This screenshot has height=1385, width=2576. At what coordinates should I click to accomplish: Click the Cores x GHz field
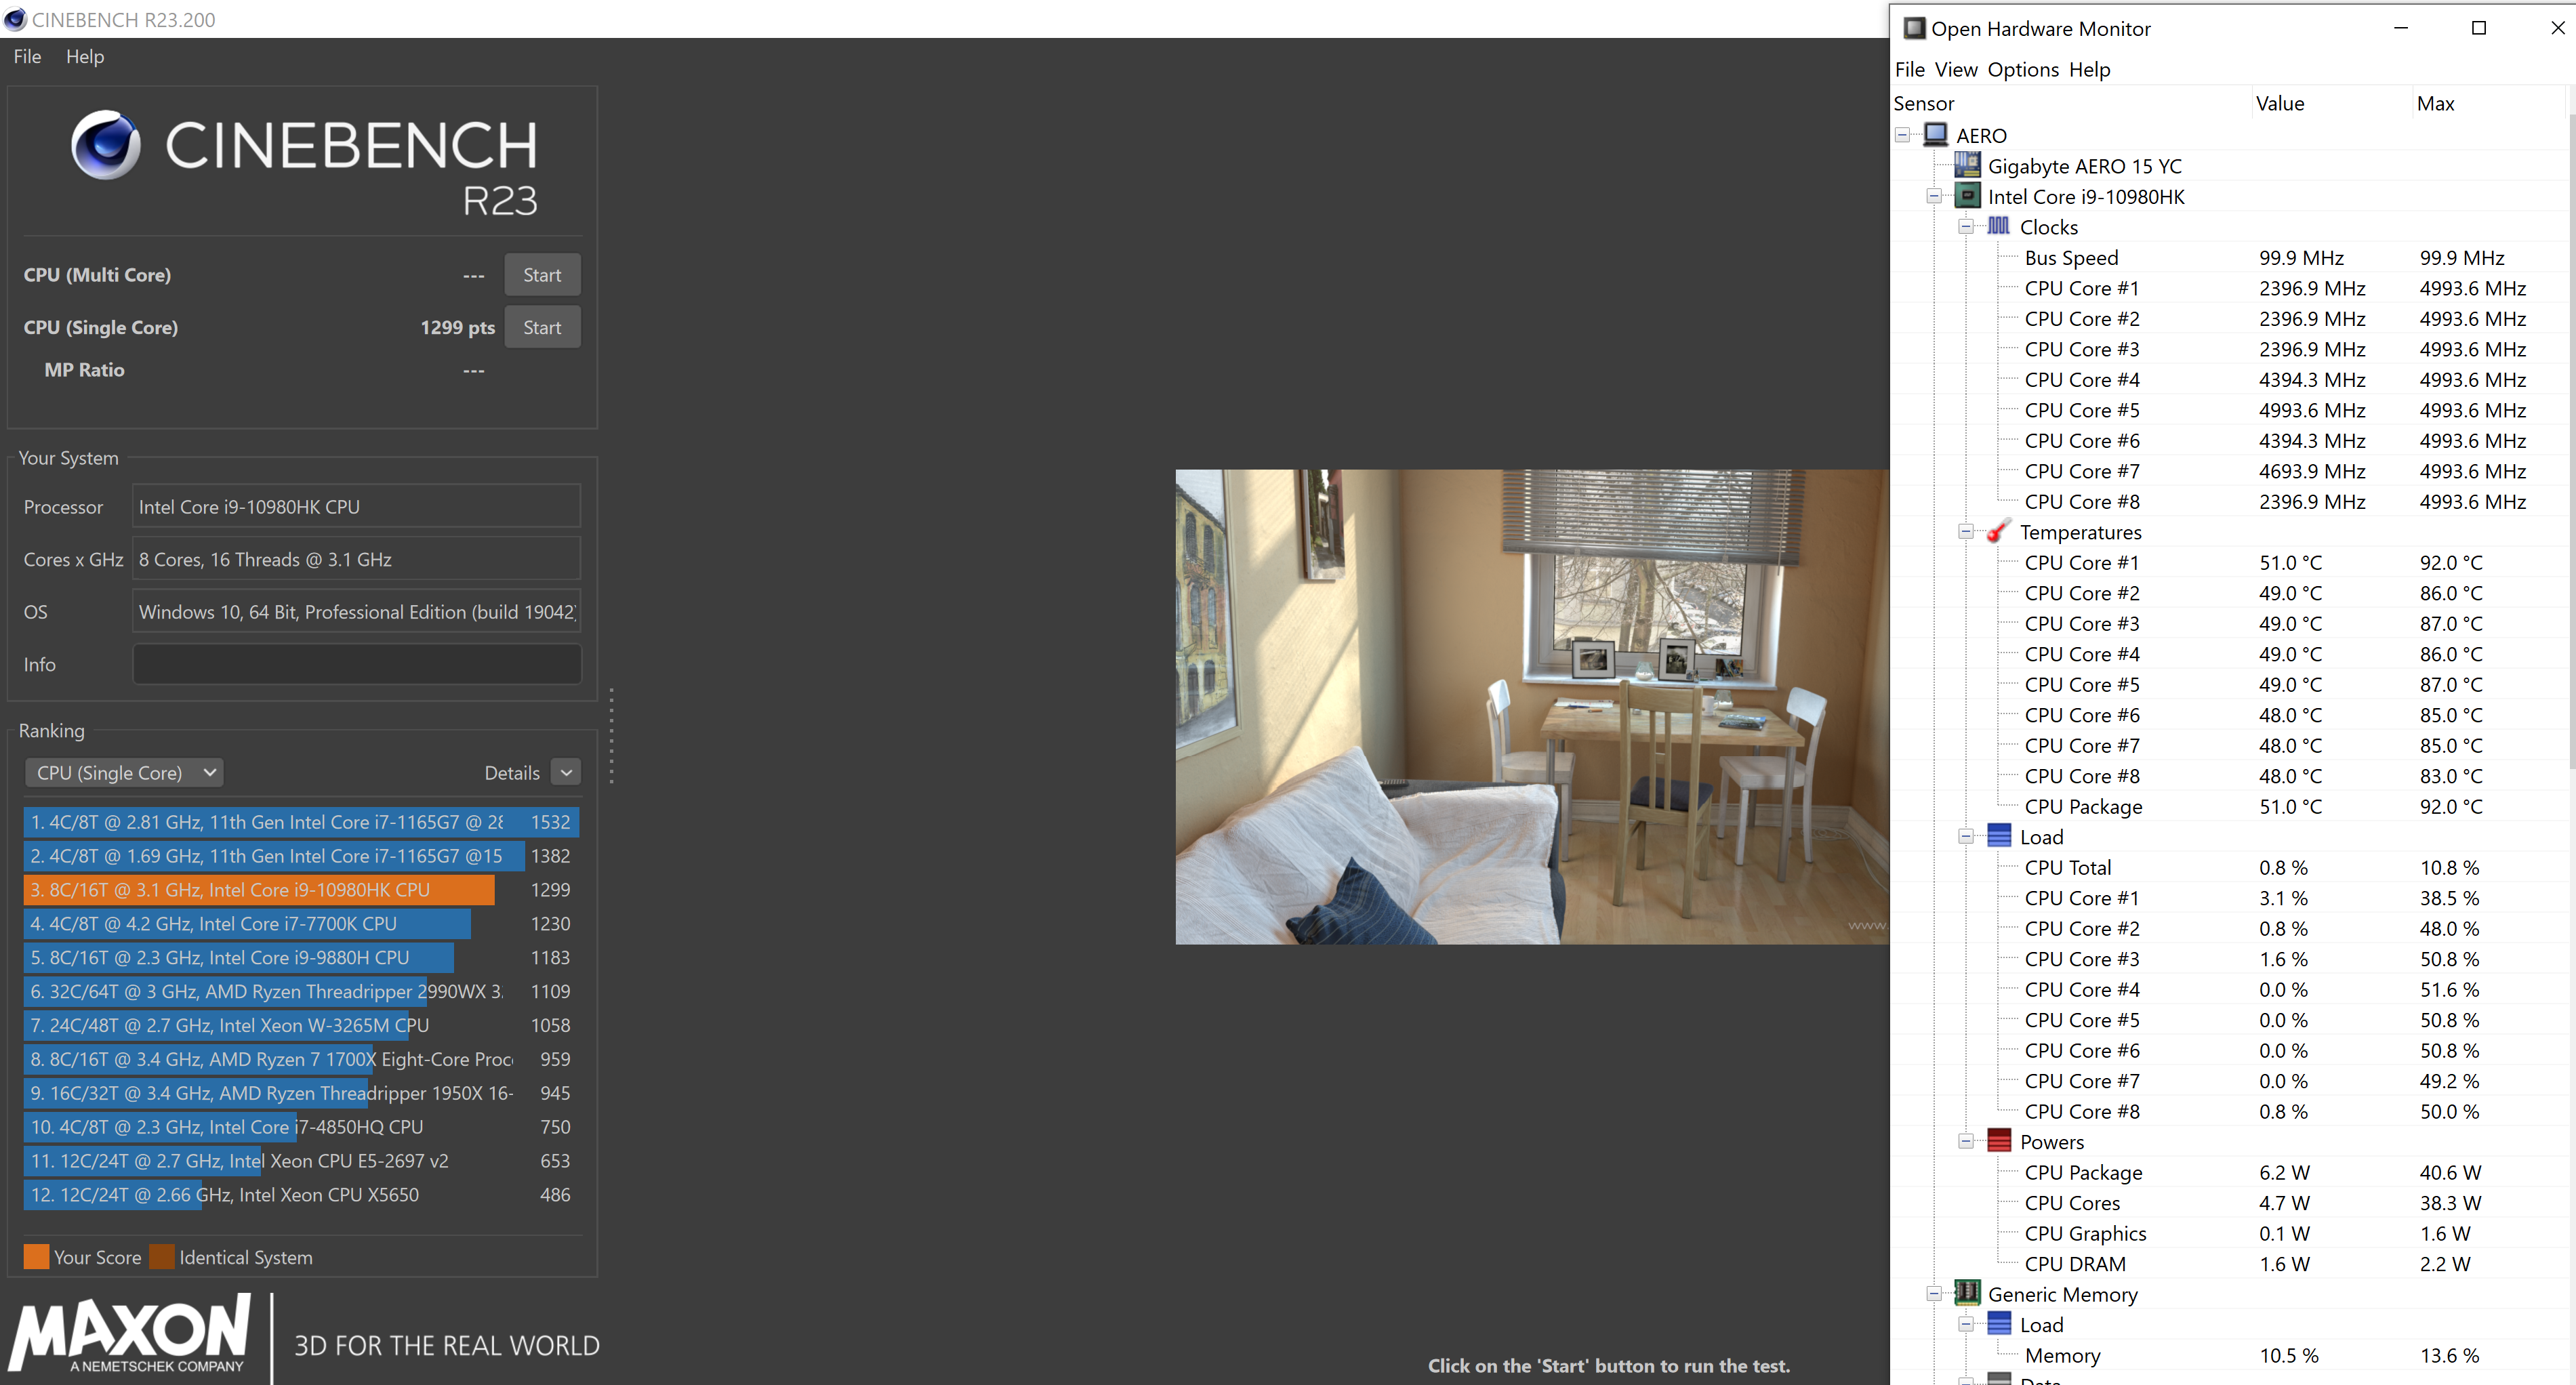[356, 559]
